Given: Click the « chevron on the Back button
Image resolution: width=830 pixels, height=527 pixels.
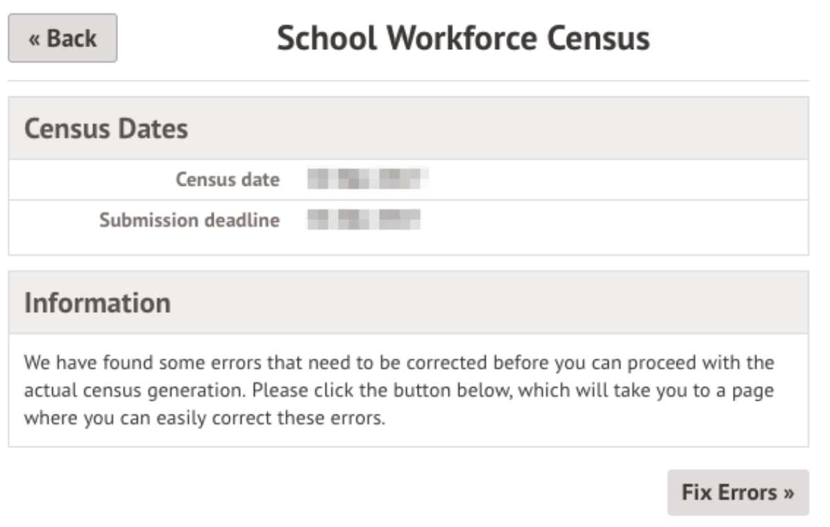Looking at the screenshot, I should (34, 38).
